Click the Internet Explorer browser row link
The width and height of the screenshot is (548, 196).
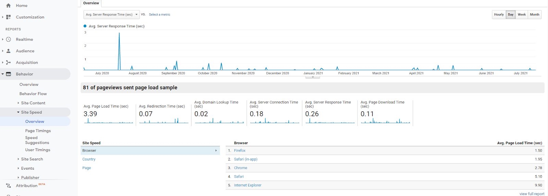pos(247,185)
